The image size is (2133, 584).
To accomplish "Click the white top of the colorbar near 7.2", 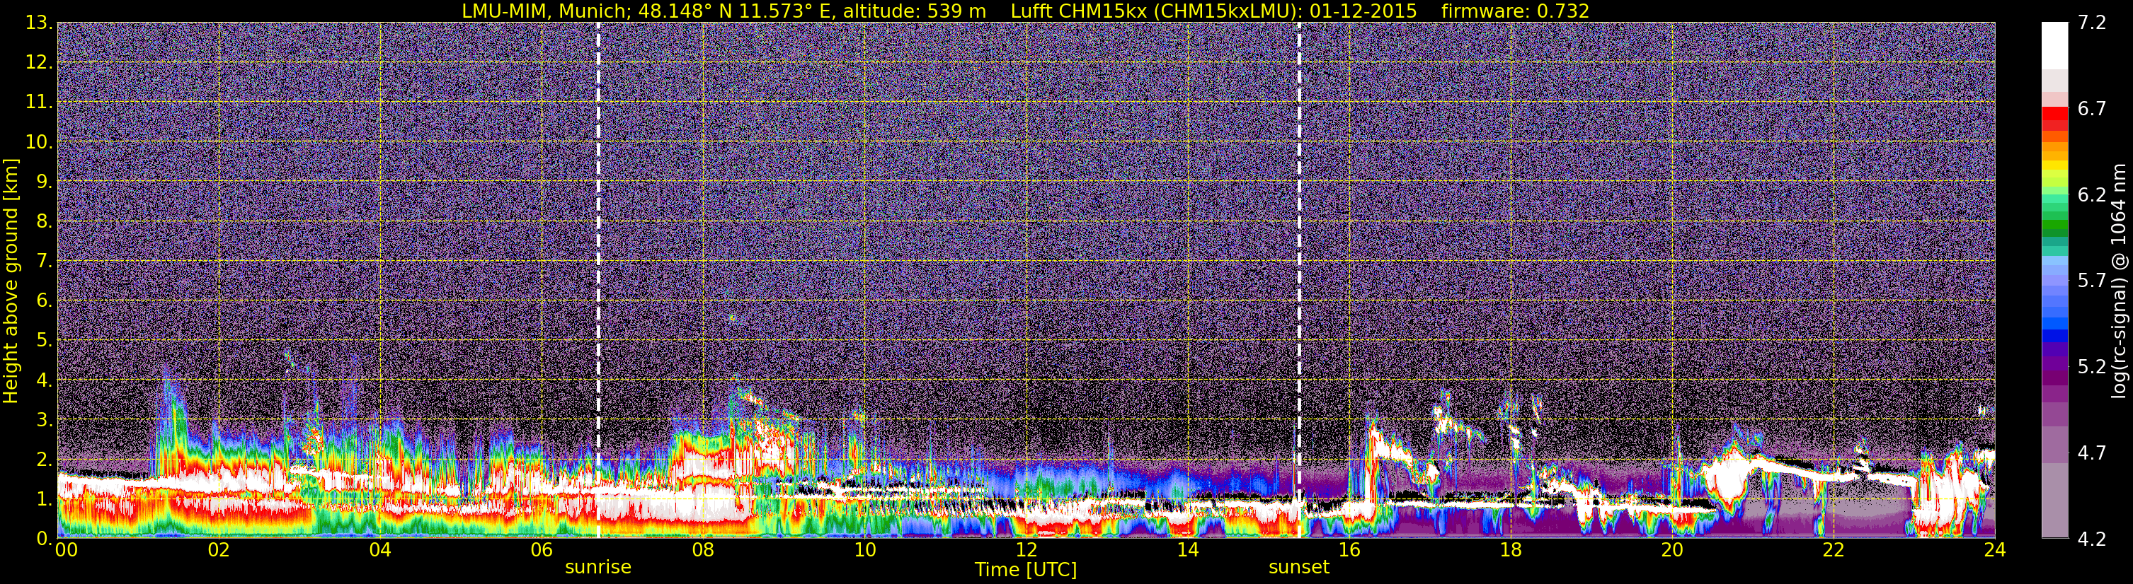I will (2054, 45).
